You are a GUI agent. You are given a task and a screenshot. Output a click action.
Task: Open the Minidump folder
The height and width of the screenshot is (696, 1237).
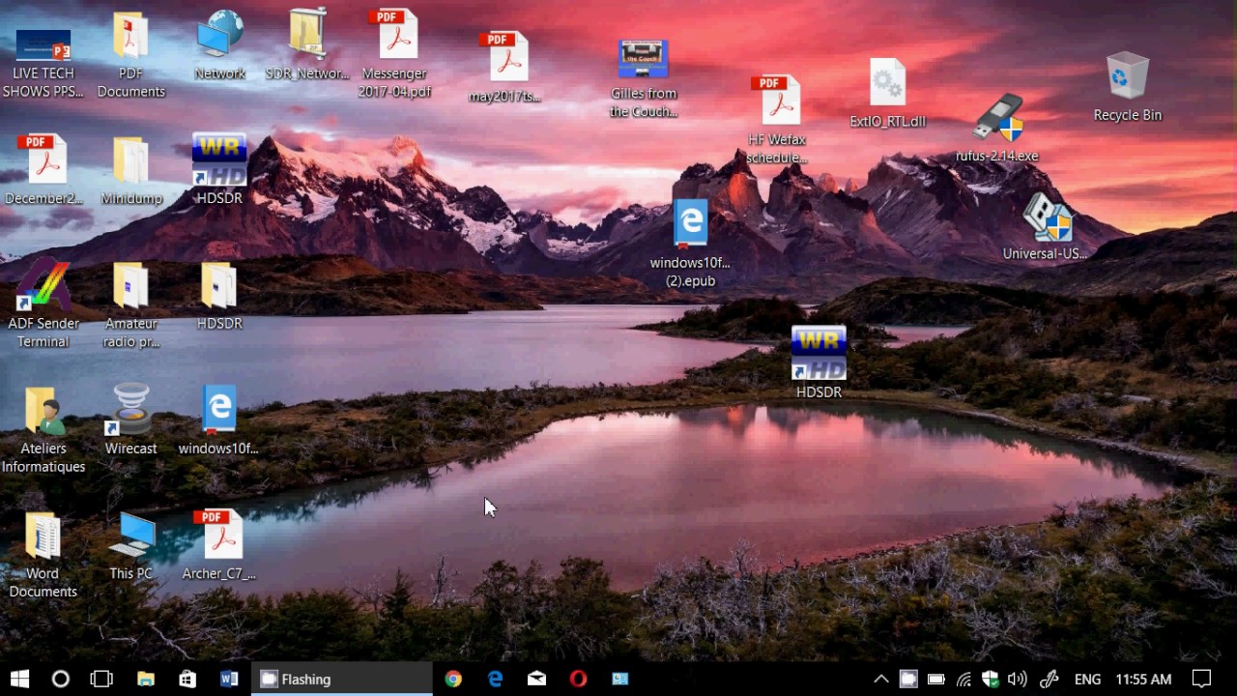coord(130,170)
